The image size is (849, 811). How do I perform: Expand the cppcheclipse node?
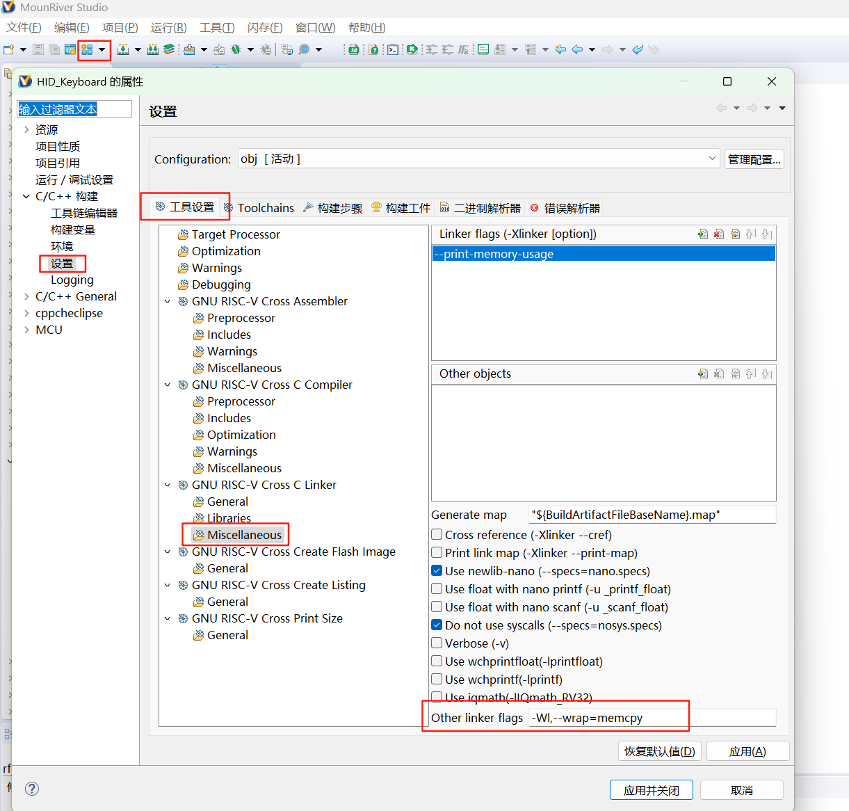(26, 313)
